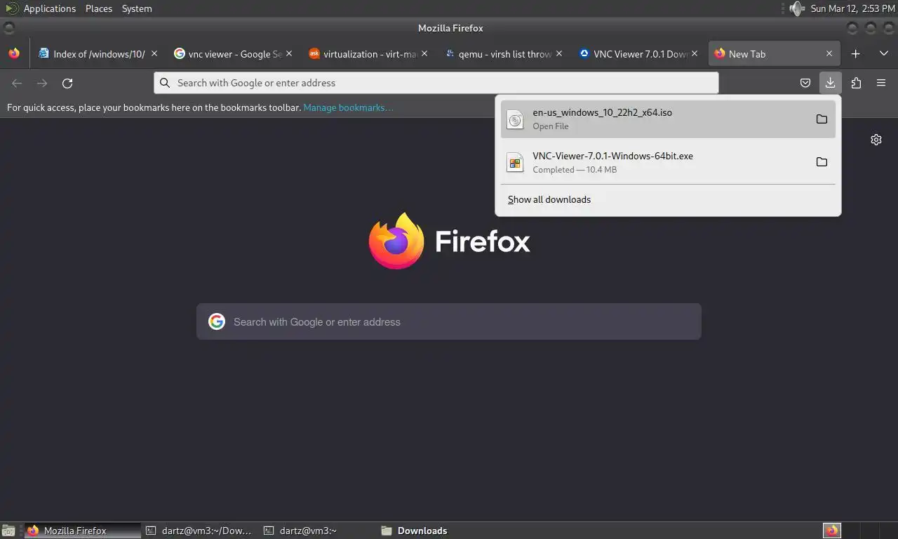Close the vnc viewer Google Search tab
Image resolution: width=898 pixels, height=539 pixels.
coord(289,53)
